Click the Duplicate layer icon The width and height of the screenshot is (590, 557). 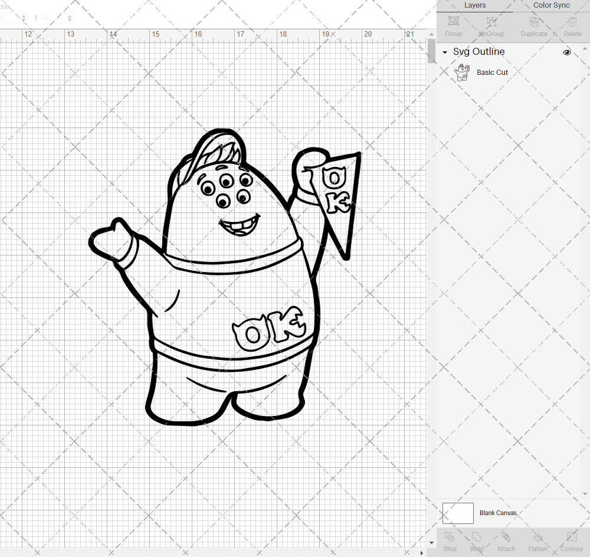click(534, 21)
